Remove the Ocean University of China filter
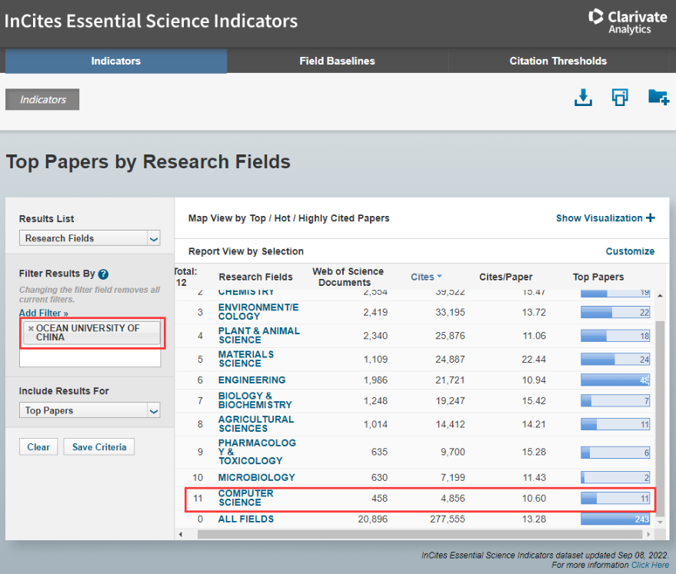Image resolution: width=676 pixels, height=574 pixels. coord(31,328)
